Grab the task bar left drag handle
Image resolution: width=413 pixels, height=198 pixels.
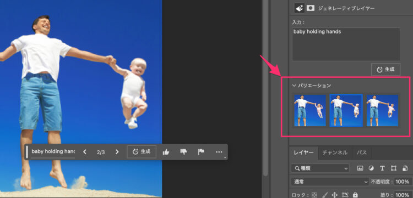point(26,152)
